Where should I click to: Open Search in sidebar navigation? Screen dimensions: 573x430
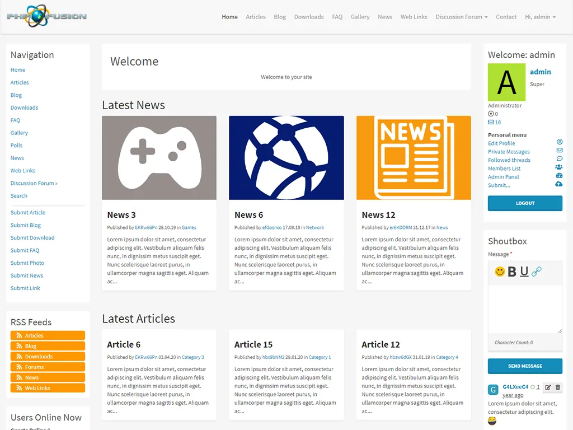tap(18, 196)
